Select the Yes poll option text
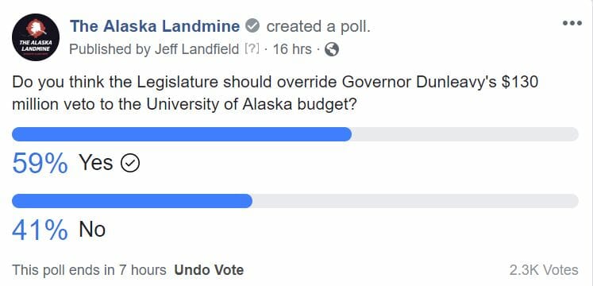 (96, 163)
